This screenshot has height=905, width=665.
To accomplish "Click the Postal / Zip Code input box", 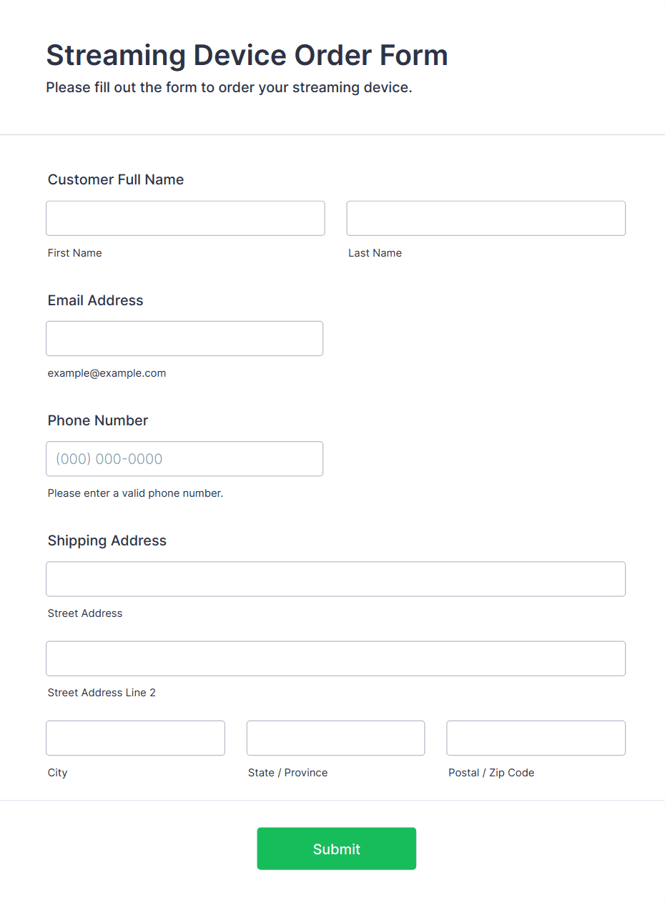I will tap(536, 738).
